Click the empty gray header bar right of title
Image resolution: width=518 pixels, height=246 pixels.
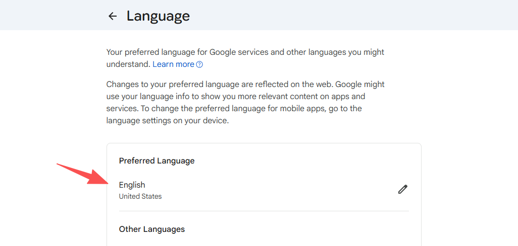coord(353,15)
